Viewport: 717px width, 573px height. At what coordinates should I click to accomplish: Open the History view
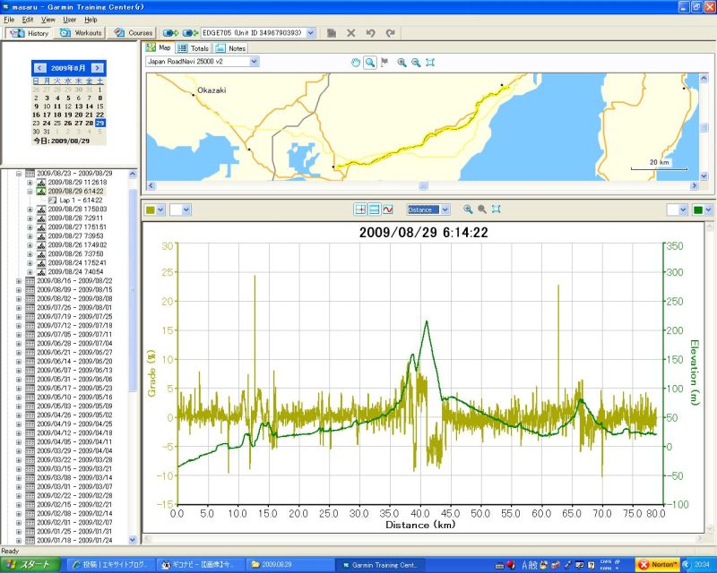(x=28, y=33)
